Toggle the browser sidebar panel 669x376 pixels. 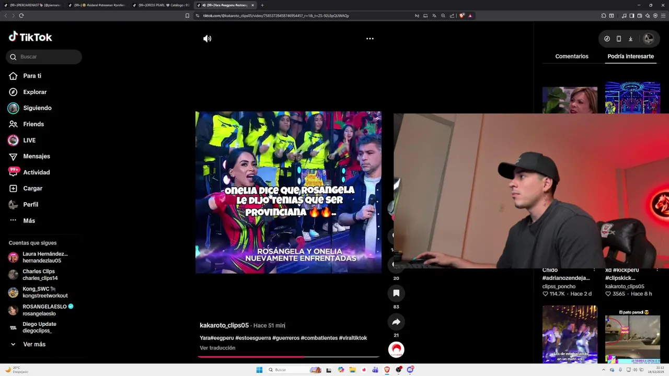tap(631, 16)
